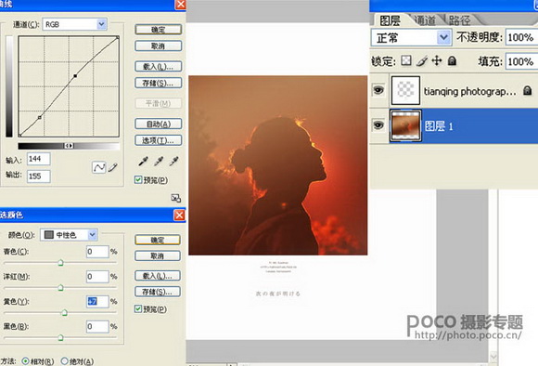The width and height of the screenshot is (538, 366).
Task: Toggle the Curves preview checkbox
Action: [138, 179]
